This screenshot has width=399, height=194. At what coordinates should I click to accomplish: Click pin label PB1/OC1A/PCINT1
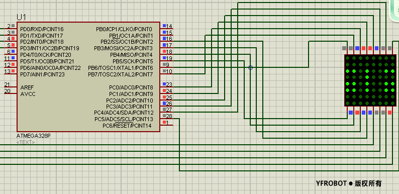(131, 36)
